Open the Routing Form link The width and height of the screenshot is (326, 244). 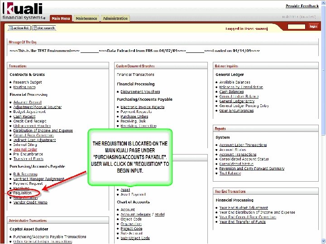coord(24,87)
